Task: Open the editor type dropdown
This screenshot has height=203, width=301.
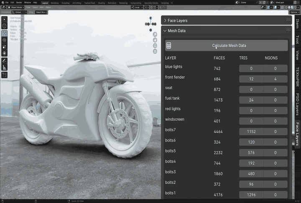Action: tap(4, 7)
